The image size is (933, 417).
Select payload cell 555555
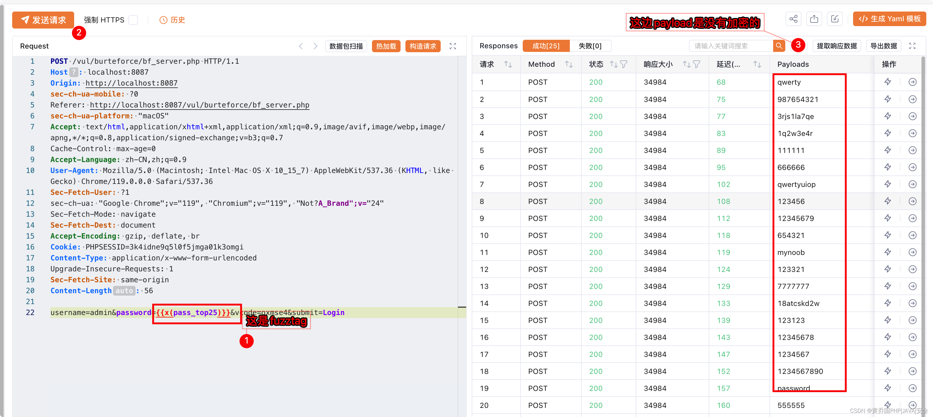[x=791, y=405]
